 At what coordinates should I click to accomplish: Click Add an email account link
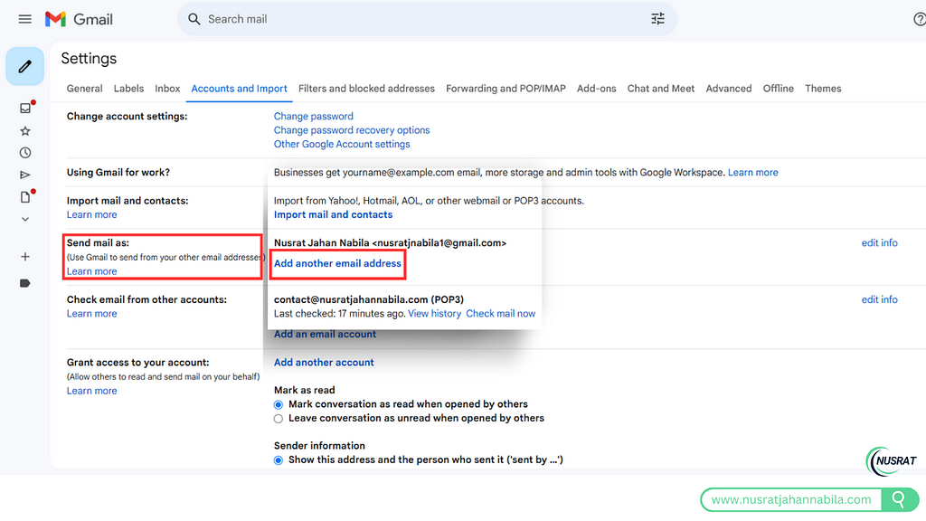click(325, 335)
